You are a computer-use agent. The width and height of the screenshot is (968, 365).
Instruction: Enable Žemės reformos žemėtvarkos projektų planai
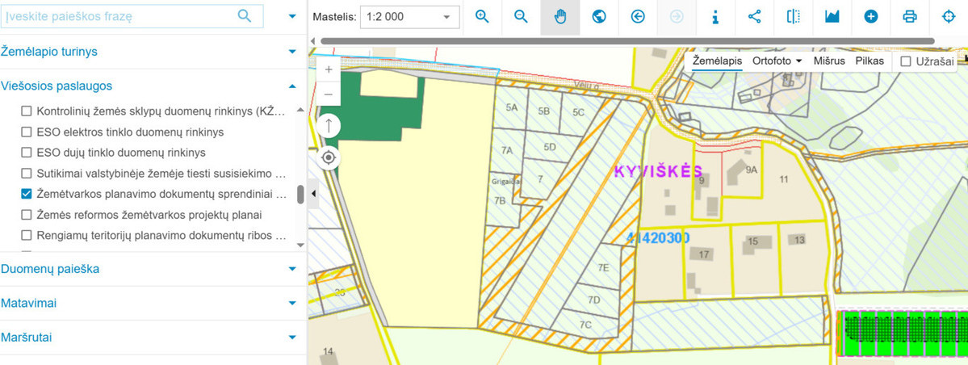pyautogui.click(x=26, y=215)
